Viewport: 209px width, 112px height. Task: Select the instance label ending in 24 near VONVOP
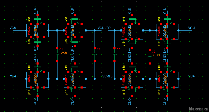pyautogui.click(x=66, y=30)
